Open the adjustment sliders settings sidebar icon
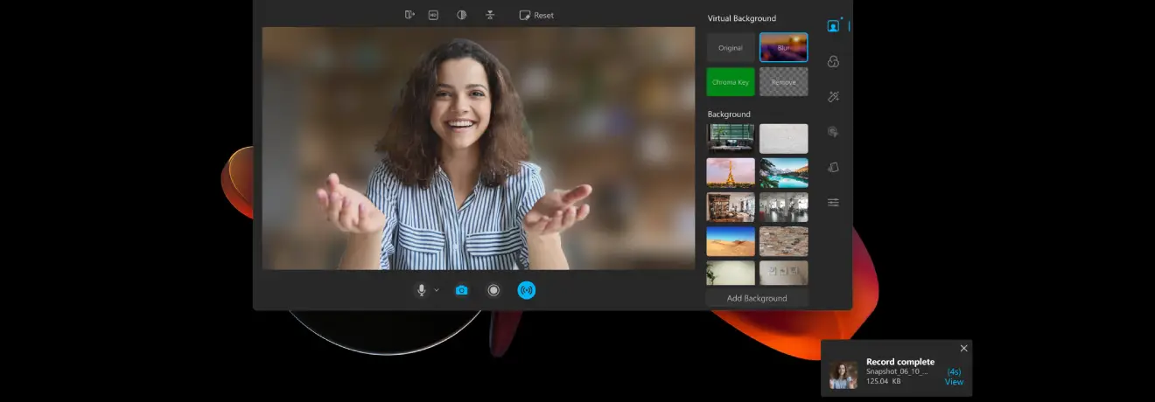The width and height of the screenshot is (1155, 402). point(833,202)
